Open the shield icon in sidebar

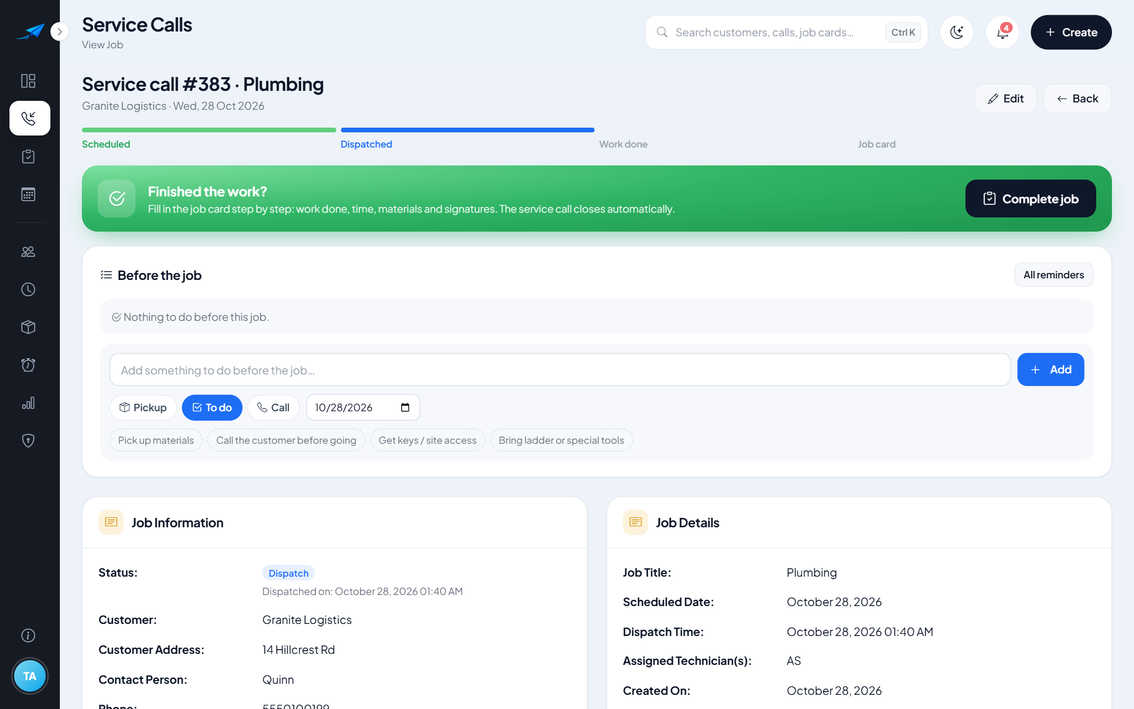[x=28, y=441]
